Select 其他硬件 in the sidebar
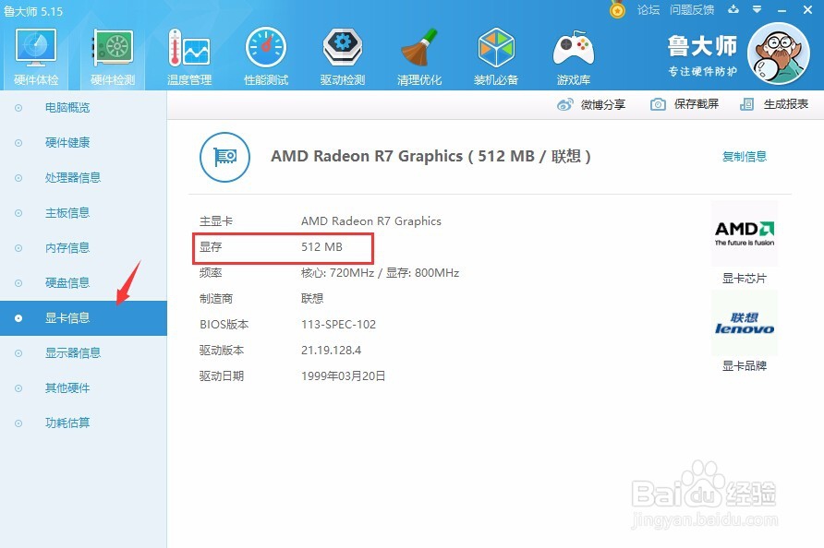Viewport: 824px width, 548px height. [x=83, y=387]
